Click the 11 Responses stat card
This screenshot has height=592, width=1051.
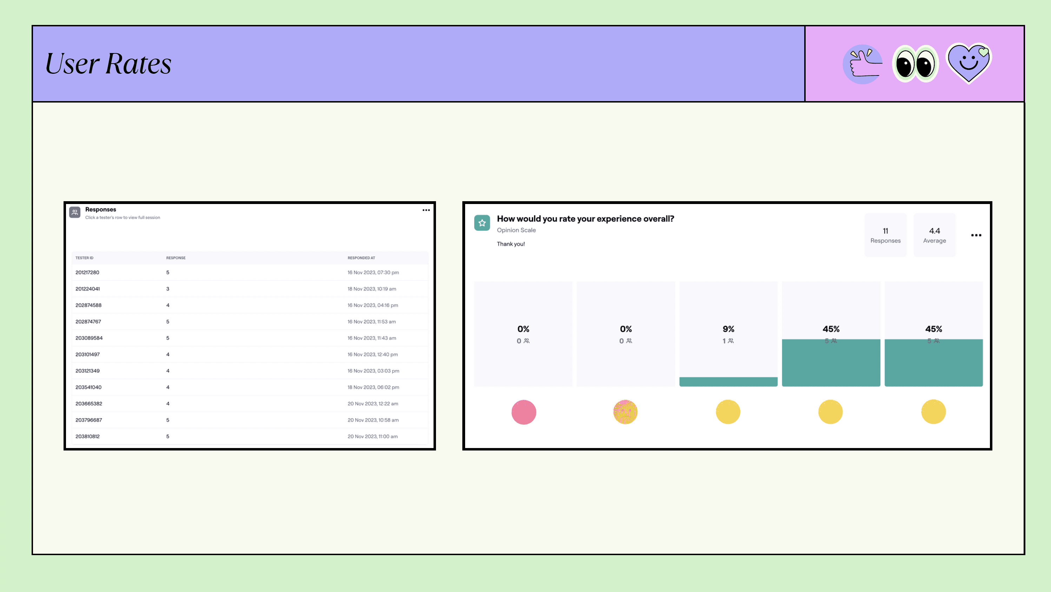pos(885,235)
